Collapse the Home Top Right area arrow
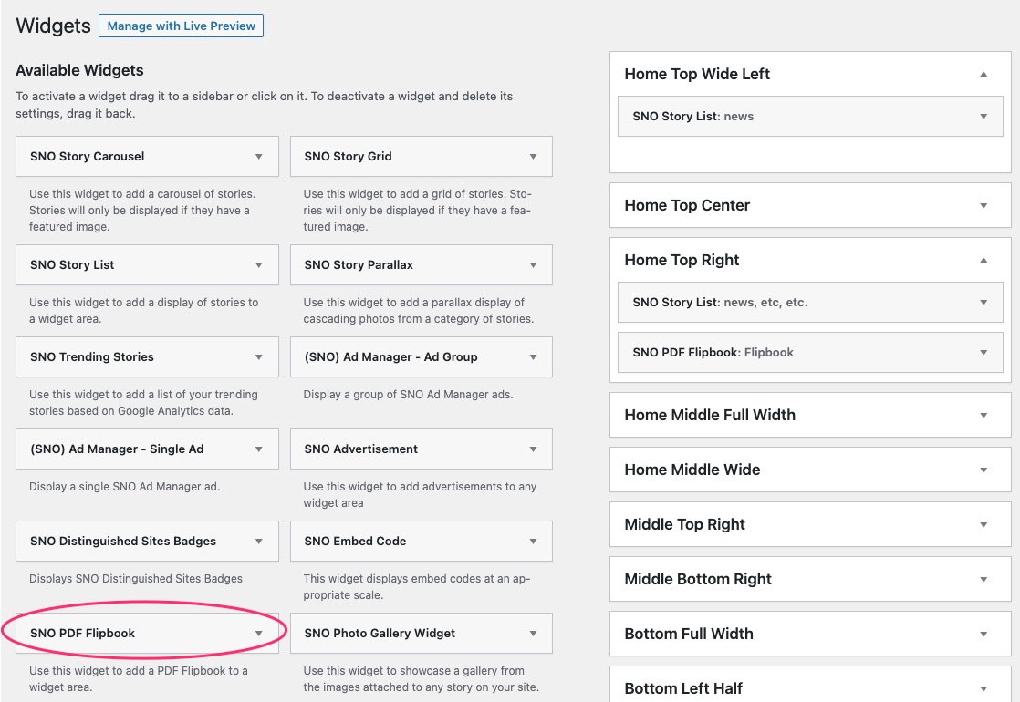This screenshot has height=702, width=1020. (984, 260)
